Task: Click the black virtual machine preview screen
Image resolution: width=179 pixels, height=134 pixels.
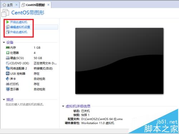Action: pyautogui.click(x=119, y=61)
